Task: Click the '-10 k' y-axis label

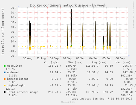Action: [x=13, y=51]
